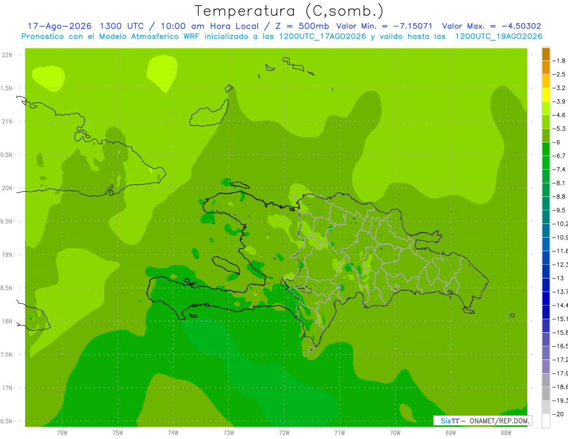Click the "-9.5" legend value

click(x=559, y=210)
